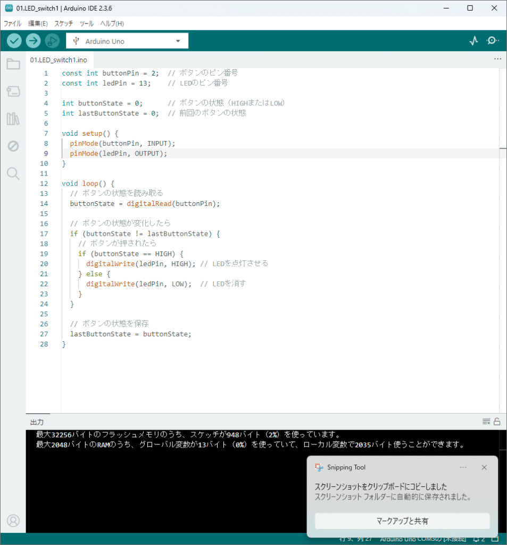
Task: Toggle output word wrap icon
Action: coord(486,422)
